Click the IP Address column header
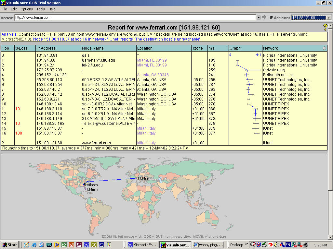333x249 pixels. click(58, 48)
